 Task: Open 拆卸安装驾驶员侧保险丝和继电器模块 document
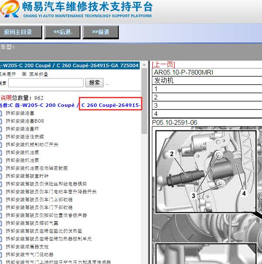(x=47, y=184)
